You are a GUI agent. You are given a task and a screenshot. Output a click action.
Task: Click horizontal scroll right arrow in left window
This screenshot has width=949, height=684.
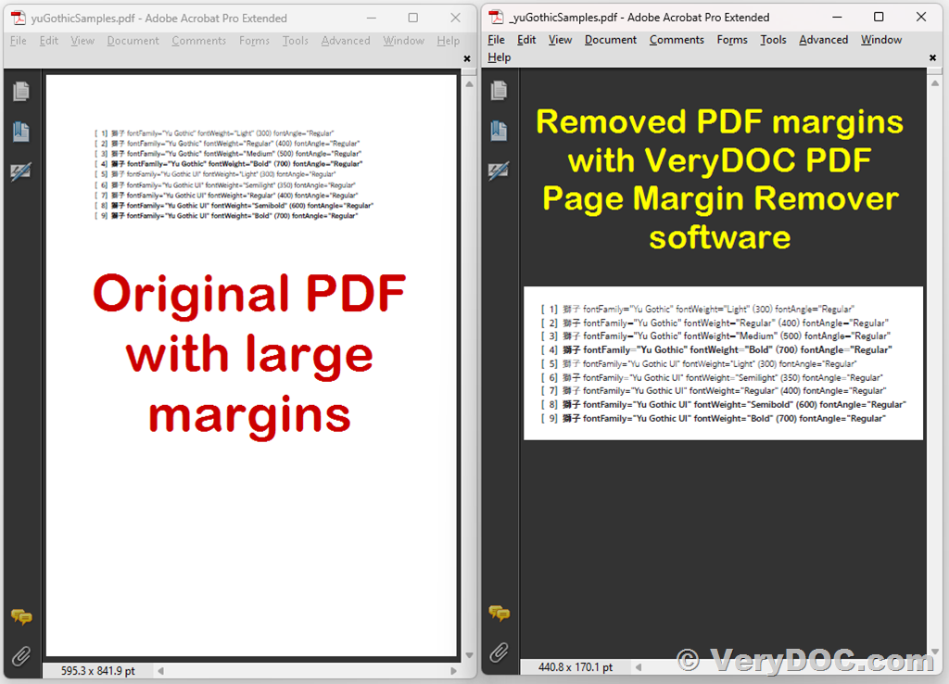click(453, 671)
